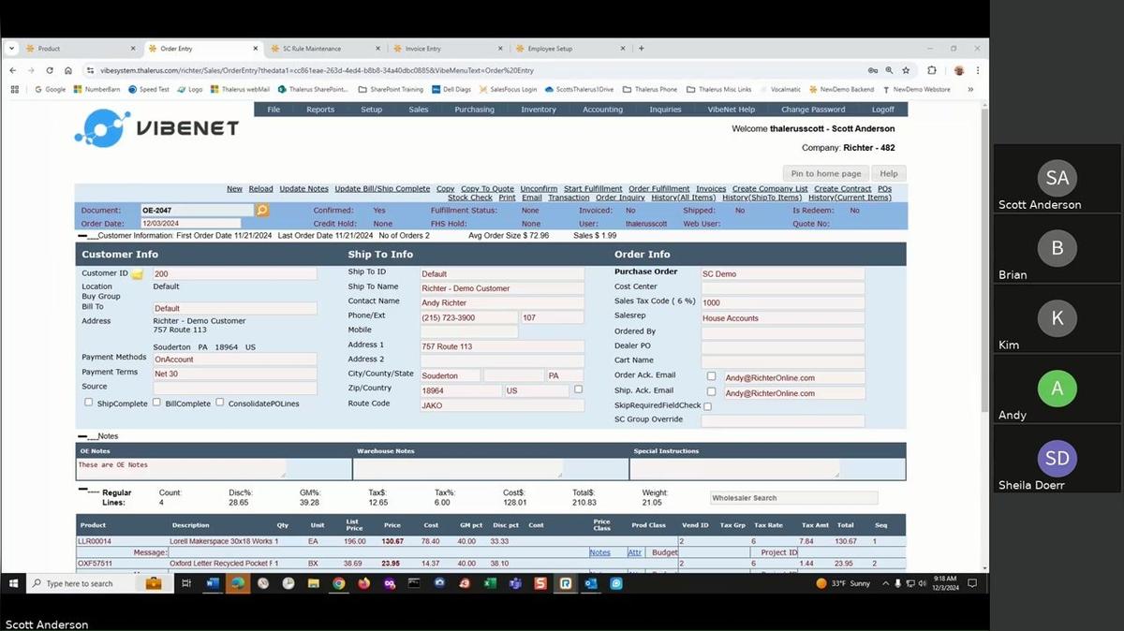
Task: Bookmark this page with the star icon
Action: tap(906, 70)
